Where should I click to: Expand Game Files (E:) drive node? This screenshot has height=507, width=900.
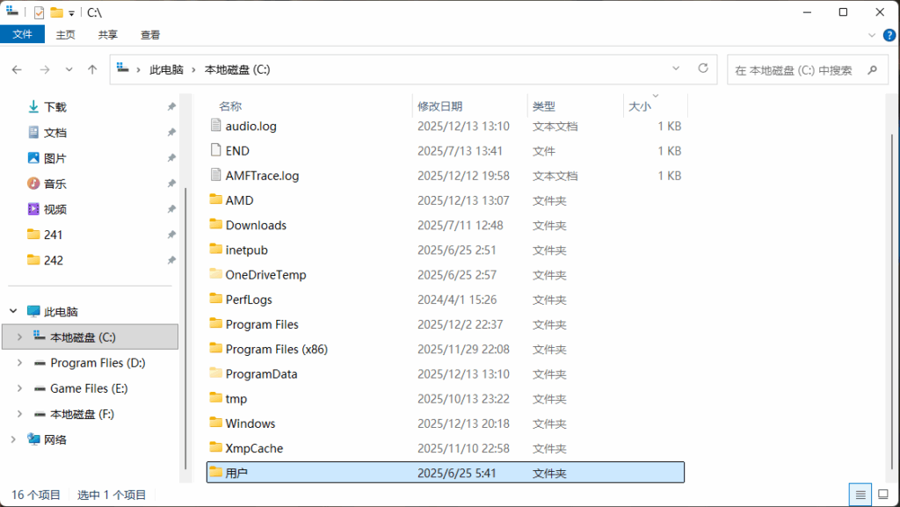[19, 388]
